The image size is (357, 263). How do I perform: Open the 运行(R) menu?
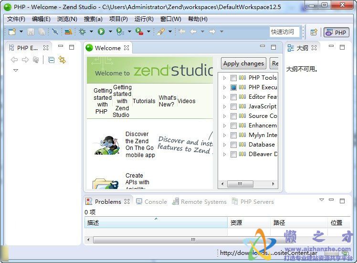(x=144, y=19)
